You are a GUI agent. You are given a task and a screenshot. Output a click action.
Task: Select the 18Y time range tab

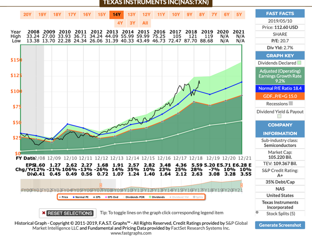pyautogui.click(x=57, y=15)
